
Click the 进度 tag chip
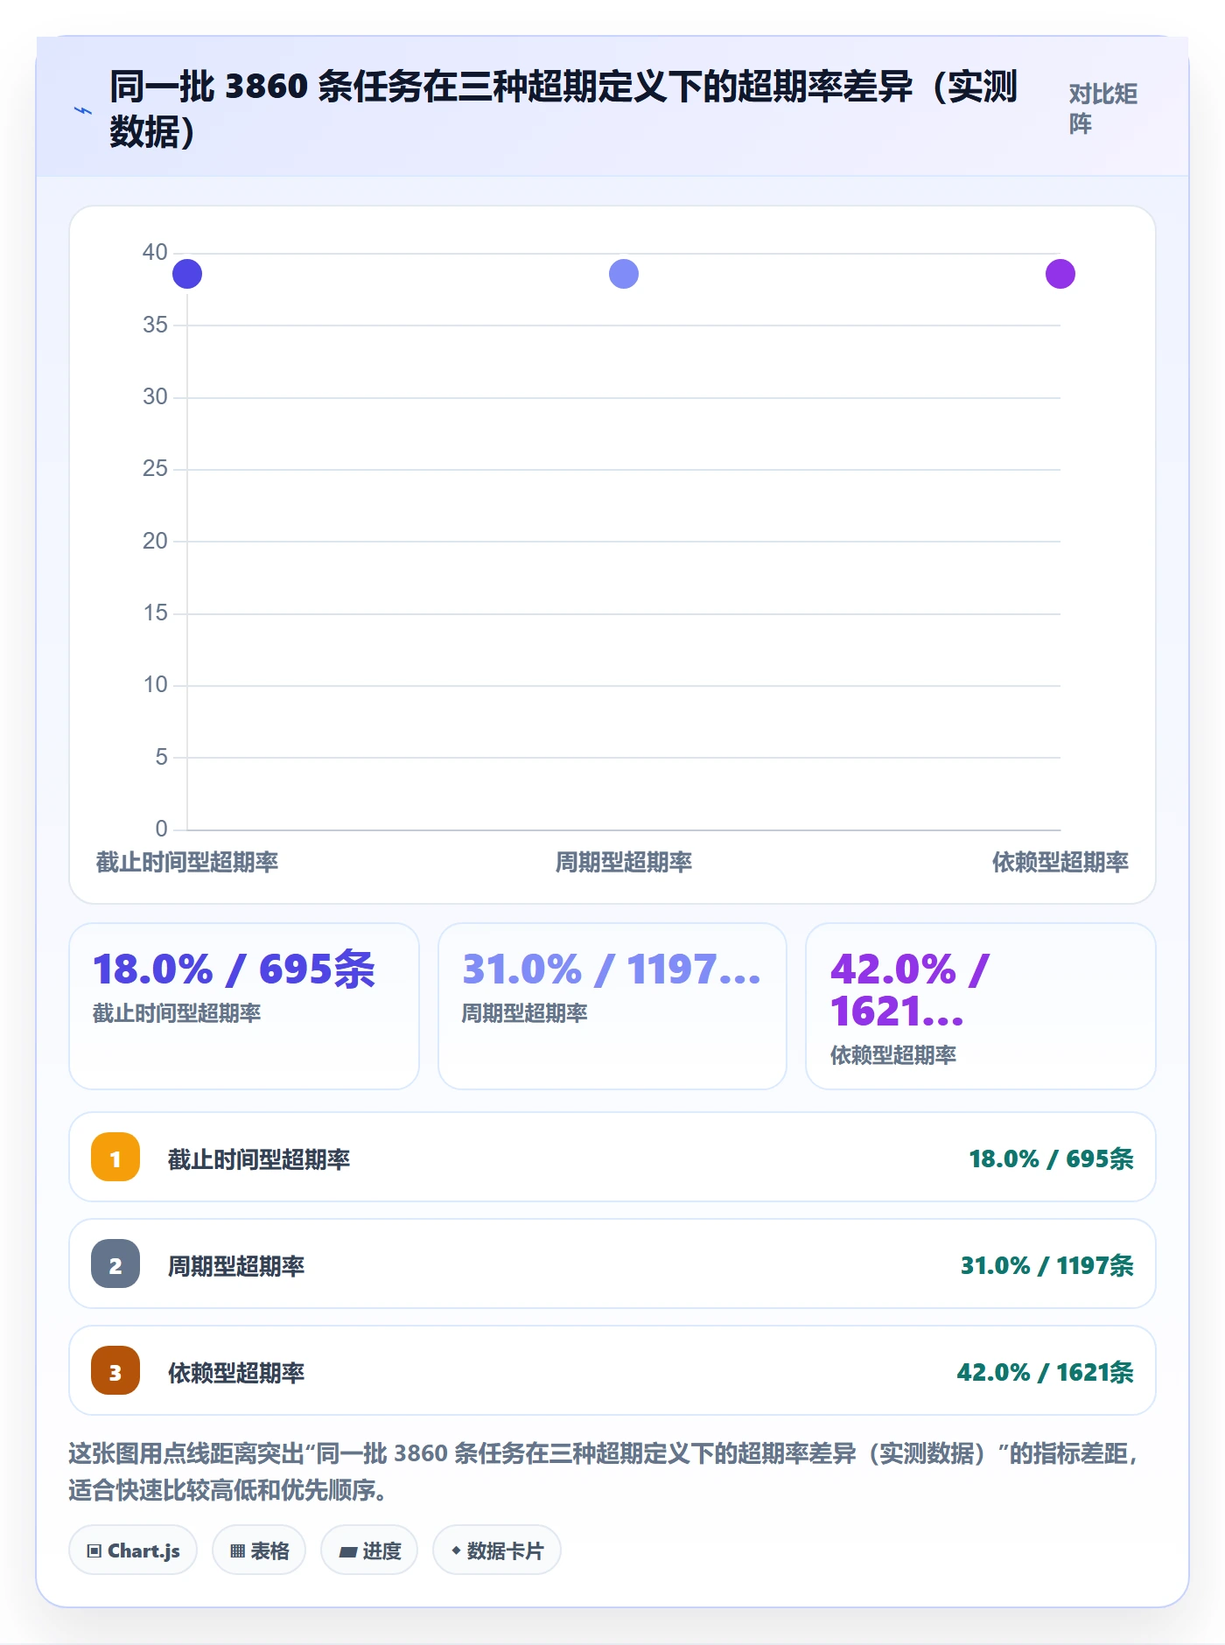(x=369, y=1550)
